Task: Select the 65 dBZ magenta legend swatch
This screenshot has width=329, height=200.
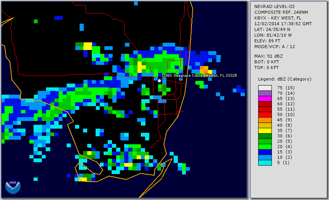Action: [x=265, y=98]
